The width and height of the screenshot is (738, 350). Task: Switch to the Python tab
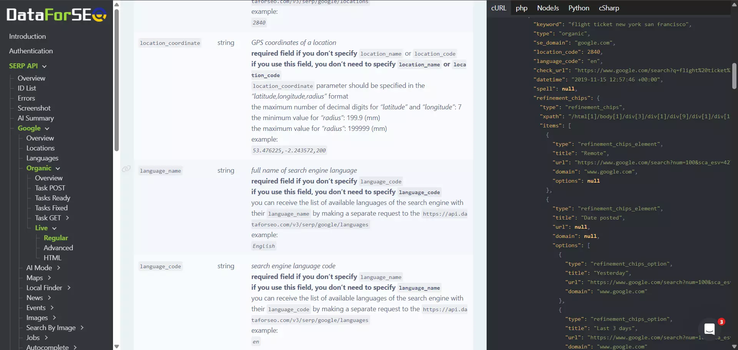coord(578,8)
